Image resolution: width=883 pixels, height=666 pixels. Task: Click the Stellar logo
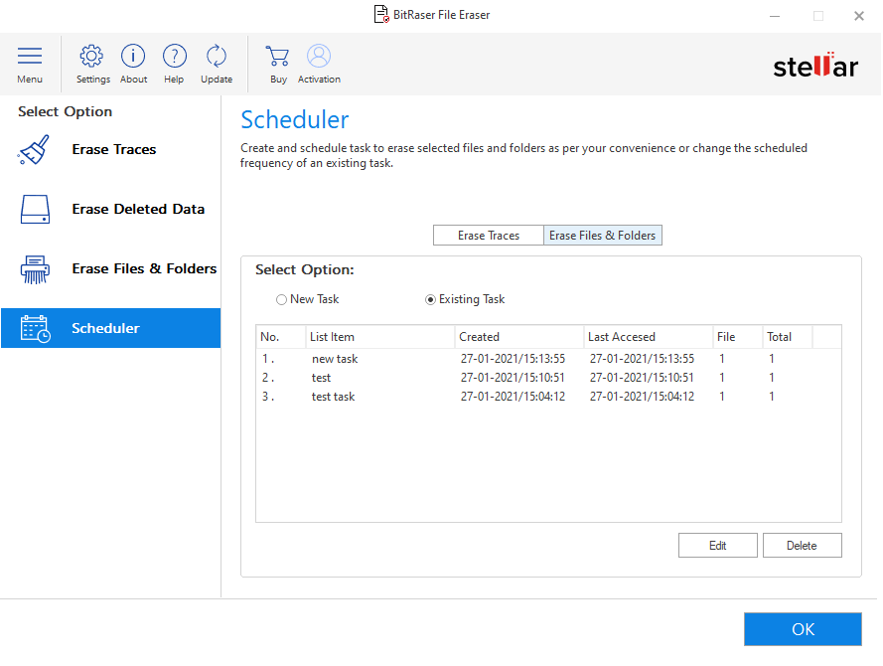815,66
